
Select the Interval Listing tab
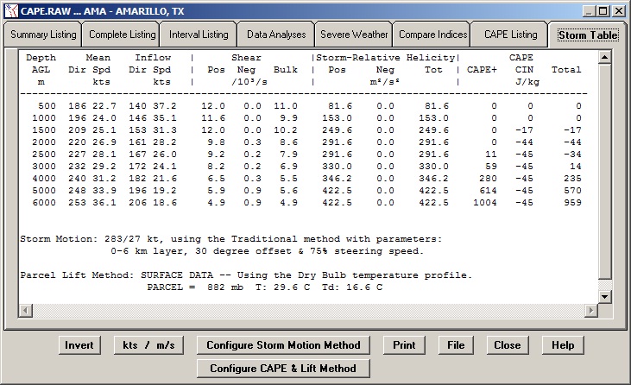coord(199,35)
